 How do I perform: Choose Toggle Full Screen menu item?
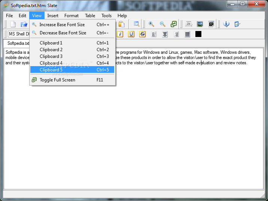pyautogui.click(x=72, y=80)
